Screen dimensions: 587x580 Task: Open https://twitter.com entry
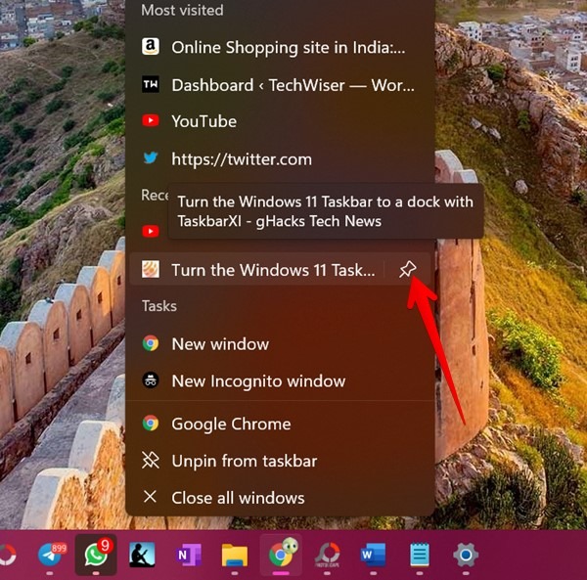(280, 159)
